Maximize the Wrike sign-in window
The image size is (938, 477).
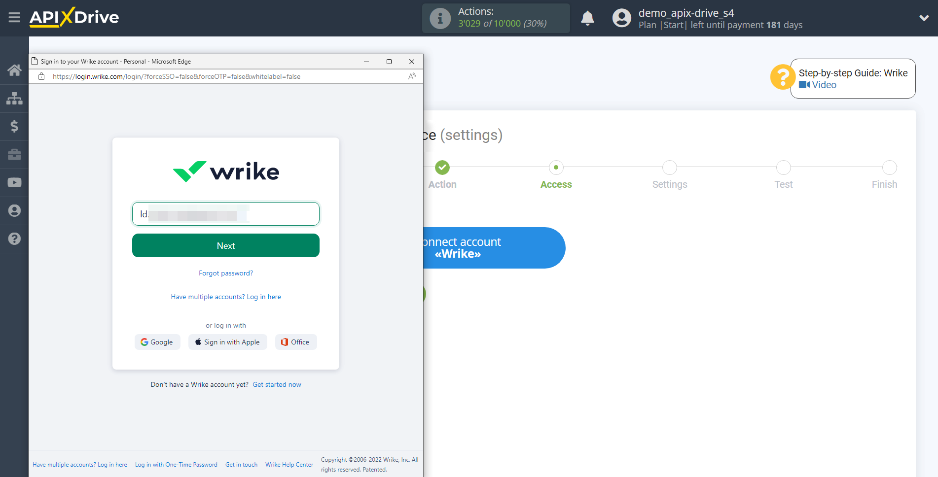click(x=389, y=62)
